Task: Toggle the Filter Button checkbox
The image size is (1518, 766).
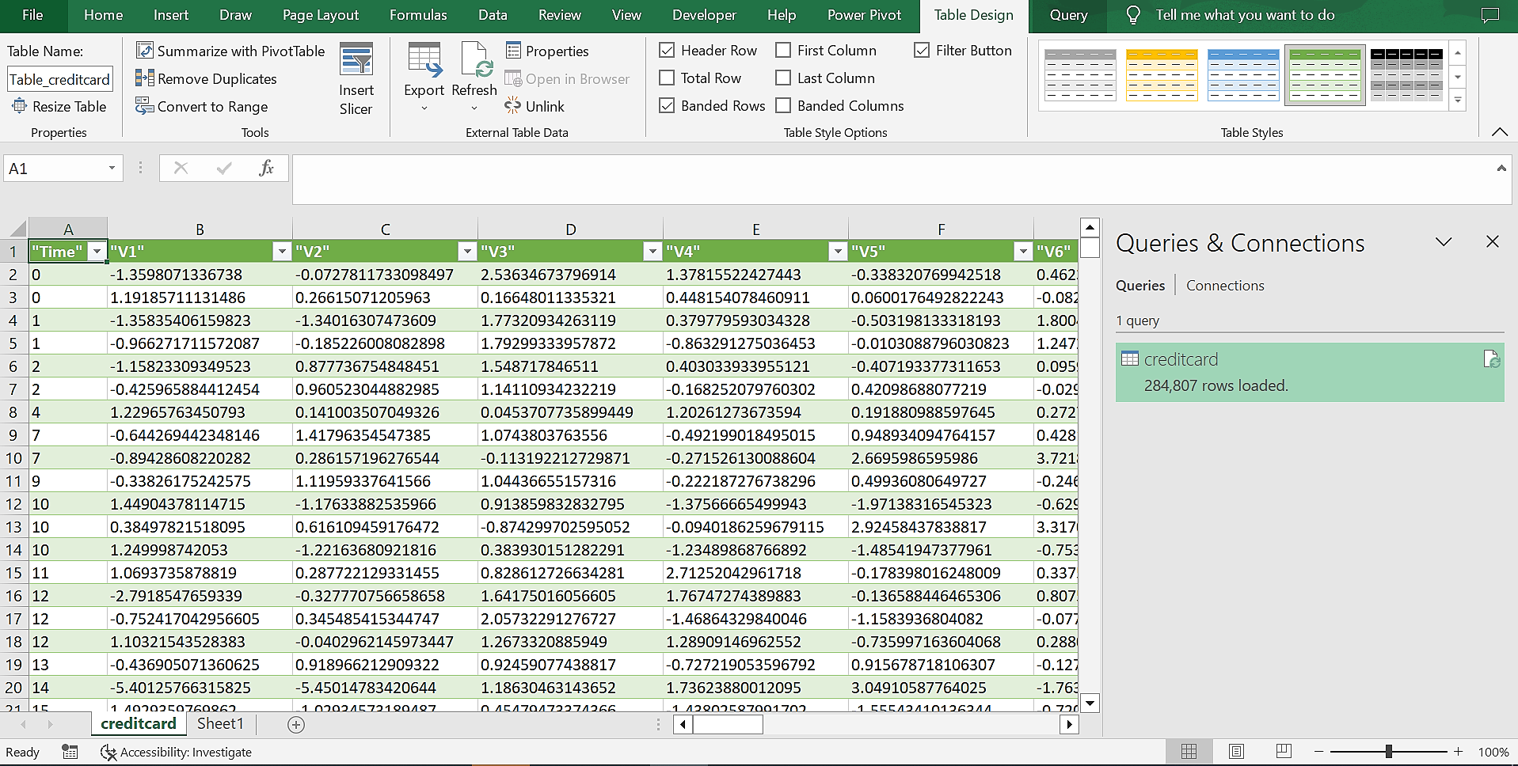Action: coord(922,50)
